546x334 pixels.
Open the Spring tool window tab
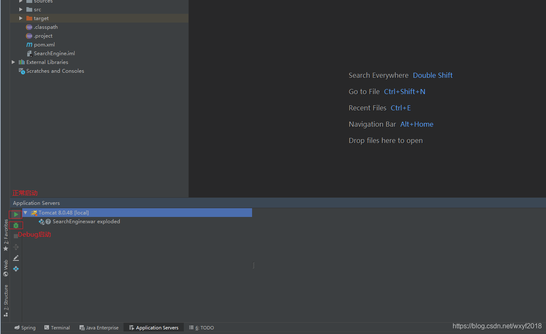click(x=25, y=328)
